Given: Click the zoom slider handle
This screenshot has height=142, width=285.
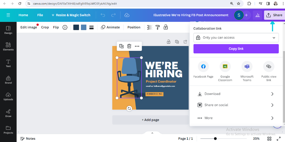Looking at the screenshot, I should (215, 139).
